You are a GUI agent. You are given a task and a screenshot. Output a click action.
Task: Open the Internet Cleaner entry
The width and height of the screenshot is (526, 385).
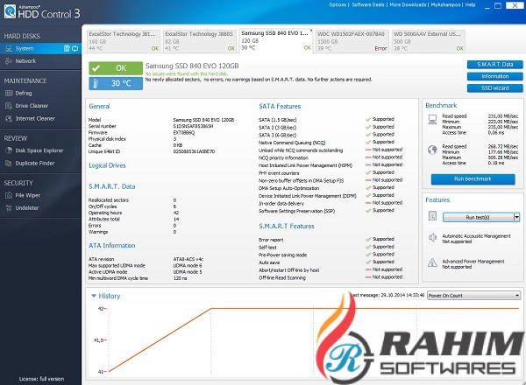click(x=40, y=118)
